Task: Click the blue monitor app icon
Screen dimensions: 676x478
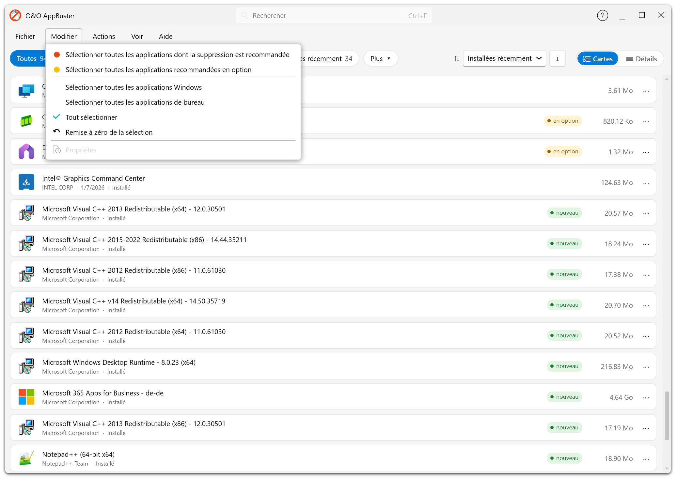Action: tap(26, 90)
